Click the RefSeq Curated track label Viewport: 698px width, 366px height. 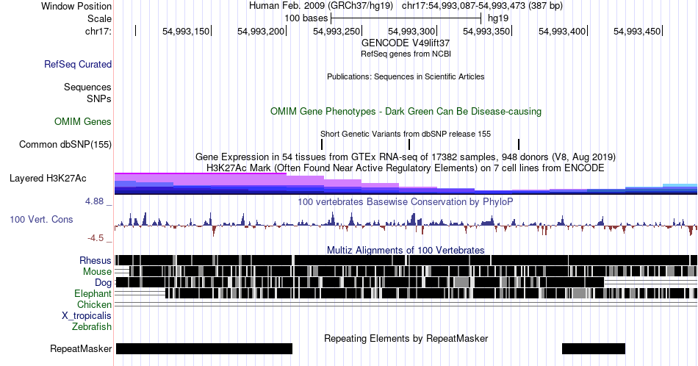pyautogui.click(x=77, y=64)
